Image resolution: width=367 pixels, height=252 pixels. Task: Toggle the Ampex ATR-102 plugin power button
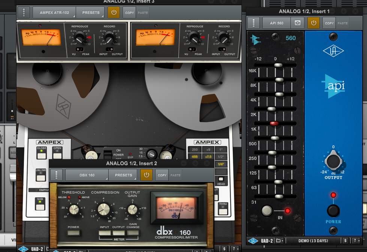[114, 12]
